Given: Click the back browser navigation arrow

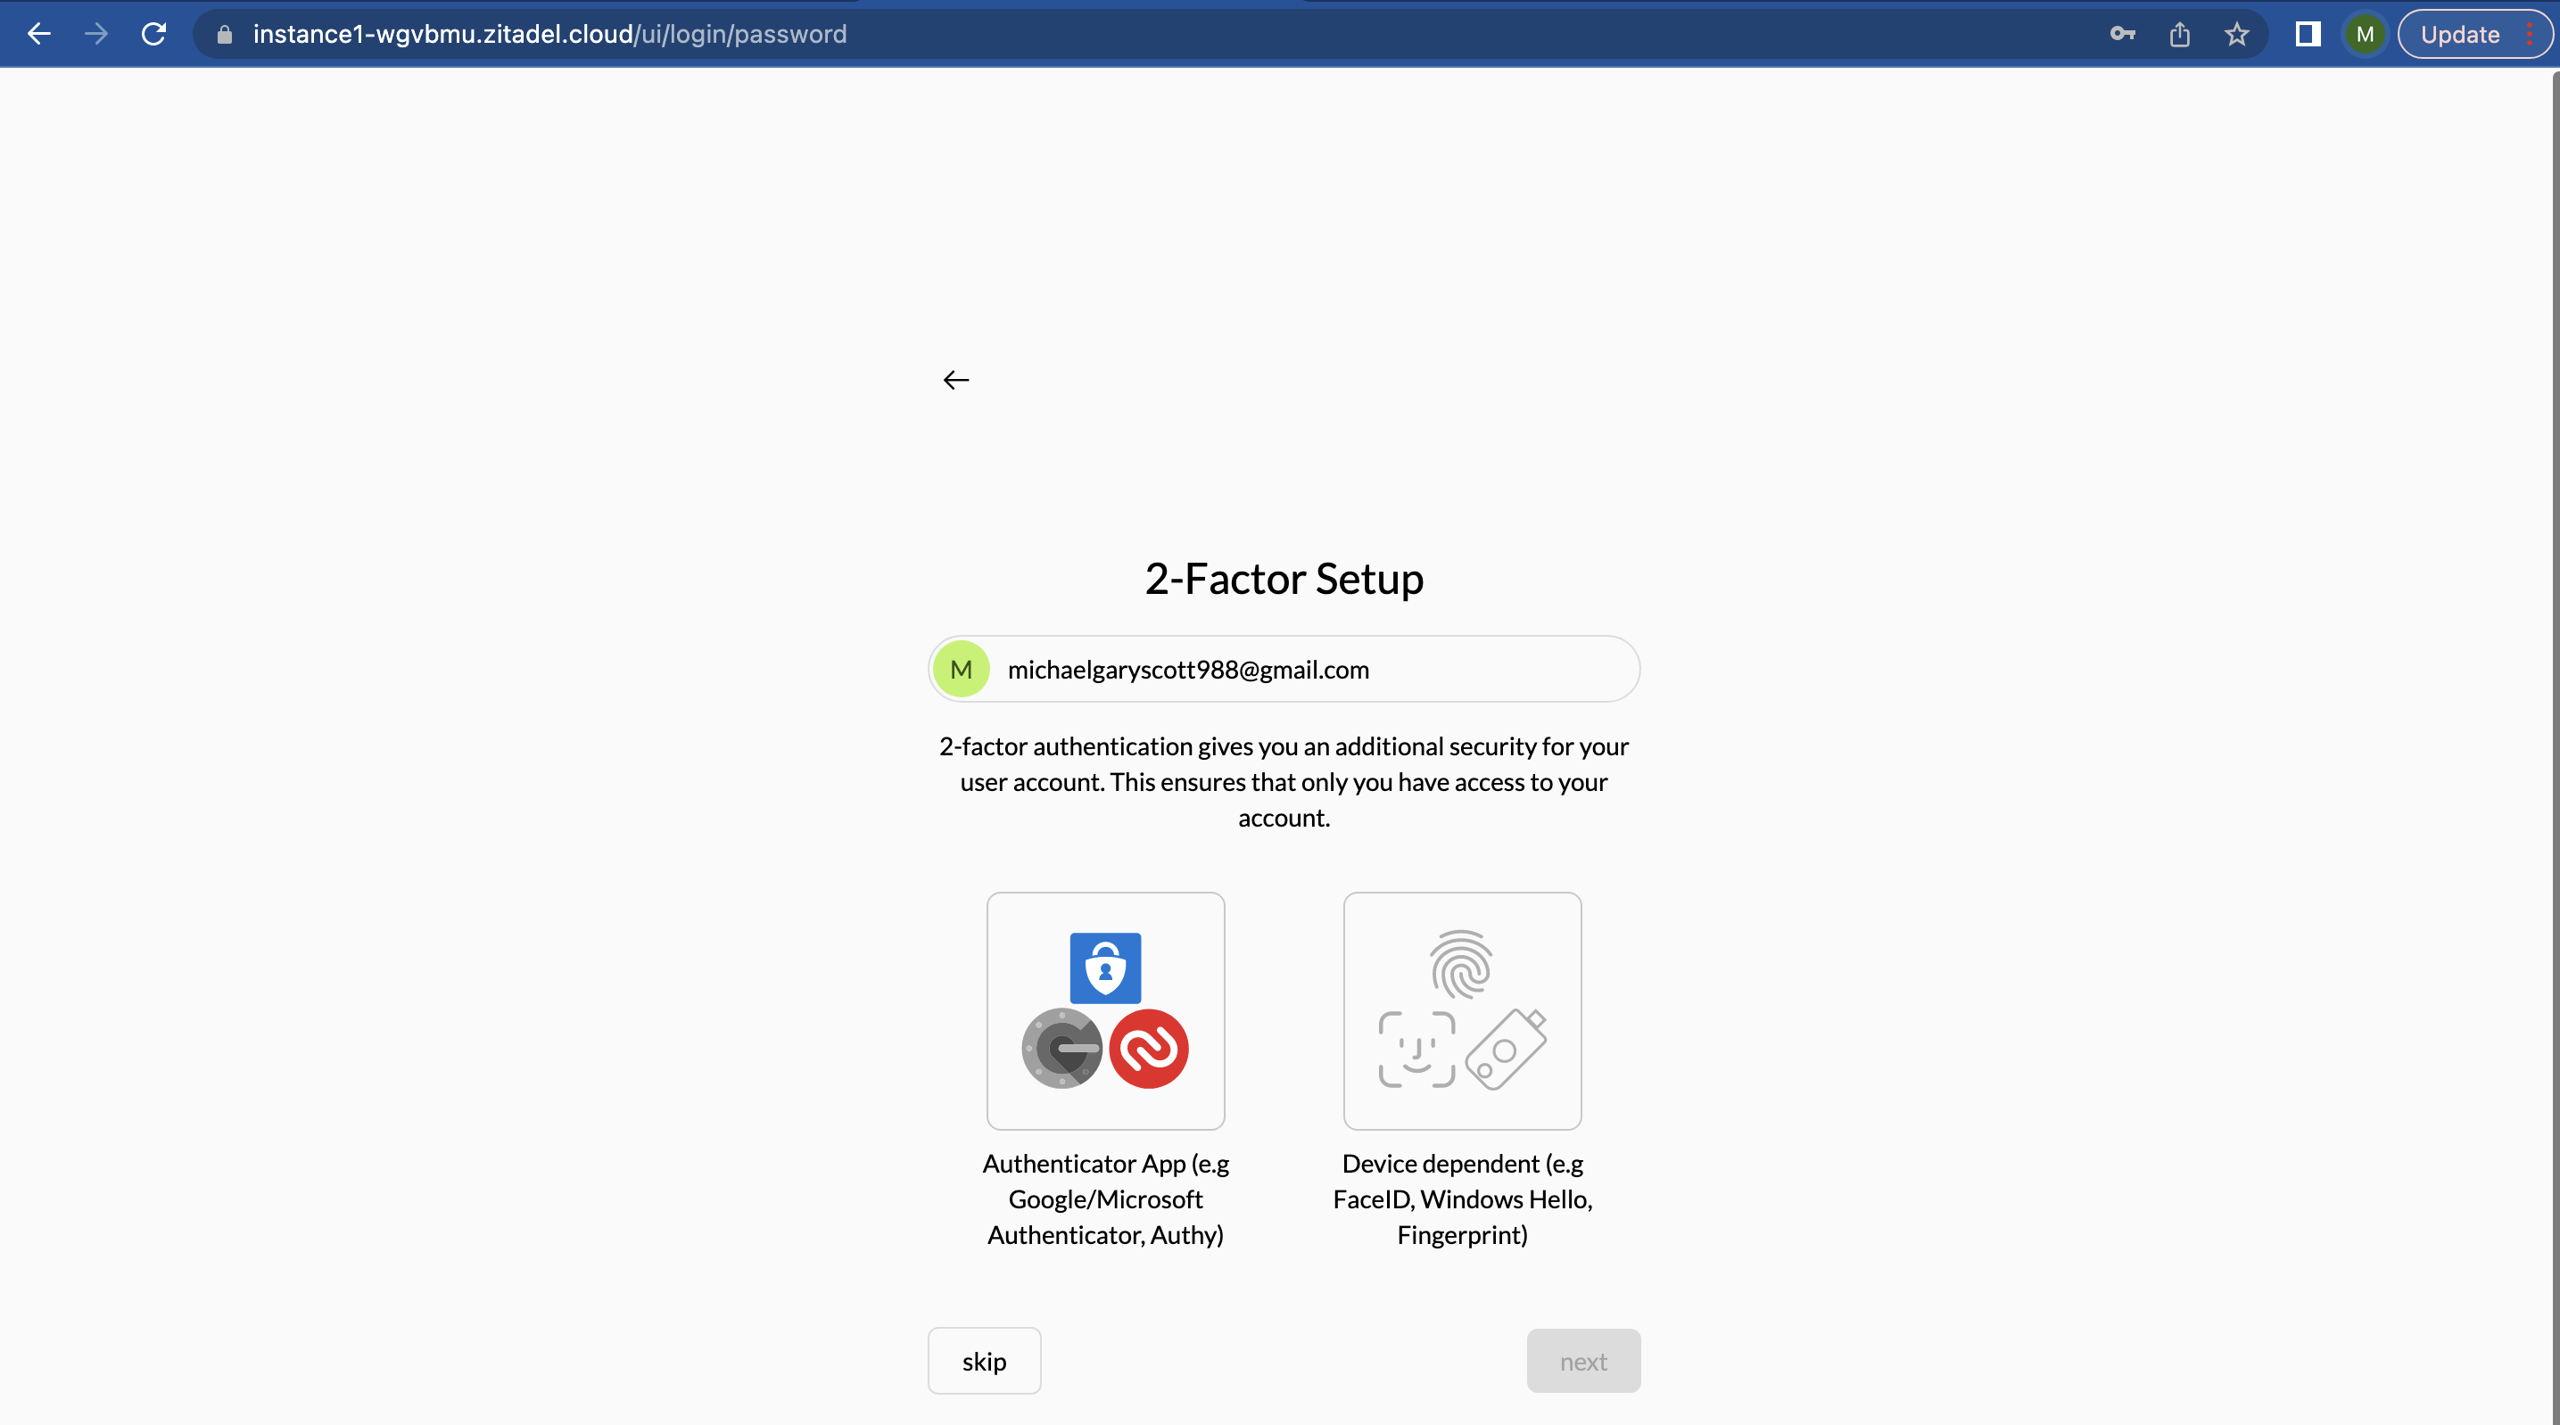Looking at the screenshot, I should 38,33.
